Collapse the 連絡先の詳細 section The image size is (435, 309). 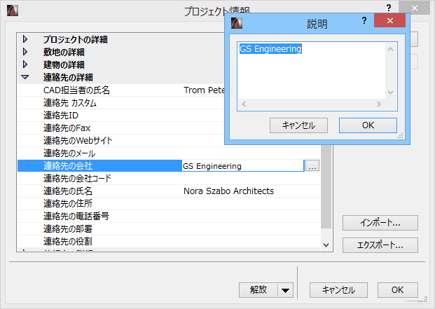coord(25,77)
